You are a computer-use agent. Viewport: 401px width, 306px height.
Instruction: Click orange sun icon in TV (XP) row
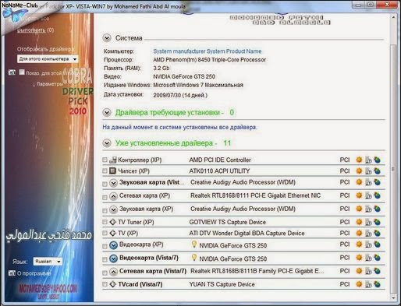pos(359,233)
